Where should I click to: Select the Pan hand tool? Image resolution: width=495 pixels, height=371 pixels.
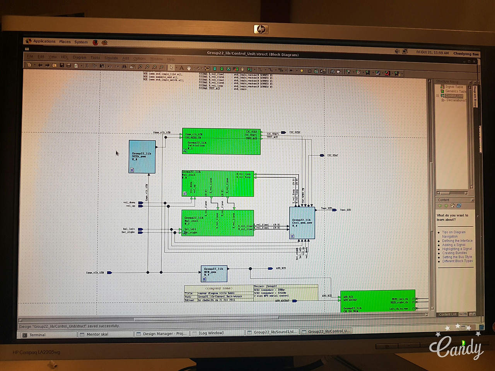click(189, 68)
